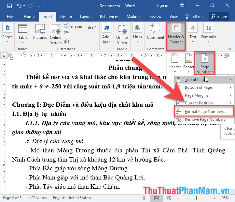Switch to Print Layout view icon
Image resolution: width=235 pixels, height=202 pixels.
(x=157, y=198)
